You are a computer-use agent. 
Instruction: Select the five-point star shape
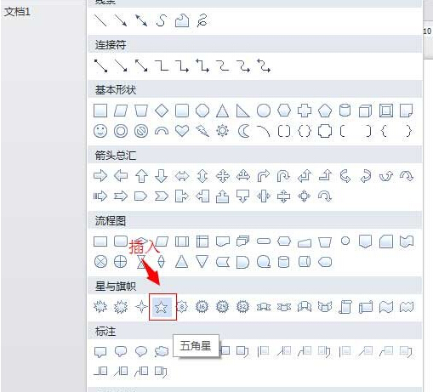[162, 307]
